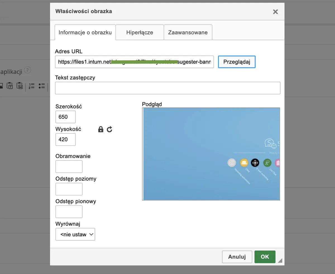Click the dialog resize grip icon
The width and height of the screenshot is (335, 274).
(280, 261)
